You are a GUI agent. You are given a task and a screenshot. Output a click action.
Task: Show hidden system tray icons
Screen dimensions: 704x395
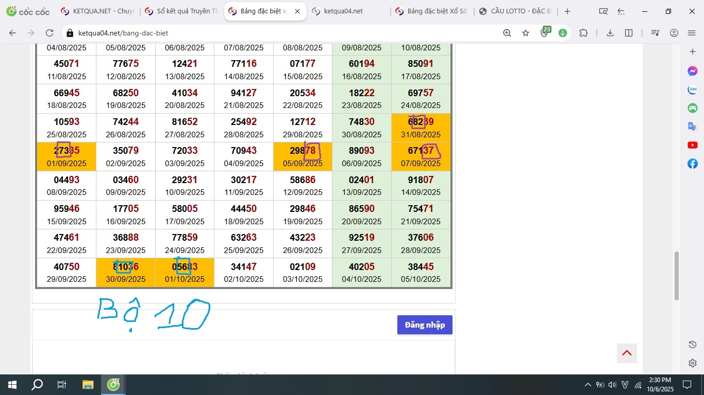point(588,385)
